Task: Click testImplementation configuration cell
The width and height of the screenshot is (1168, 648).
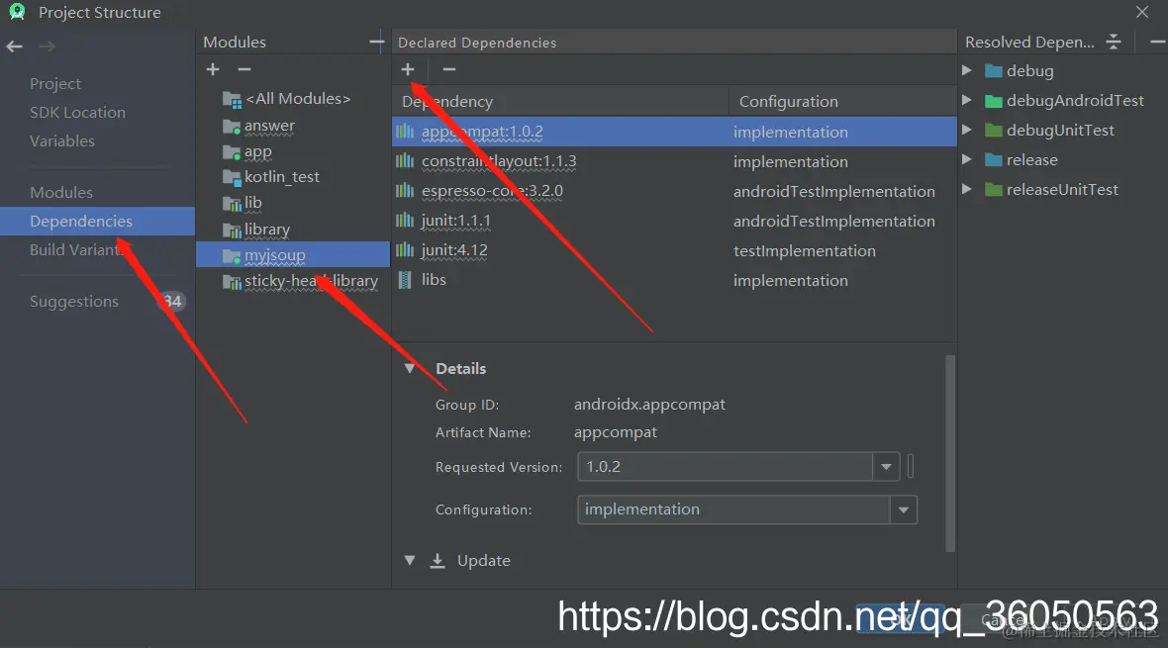Action: point(805,251)
